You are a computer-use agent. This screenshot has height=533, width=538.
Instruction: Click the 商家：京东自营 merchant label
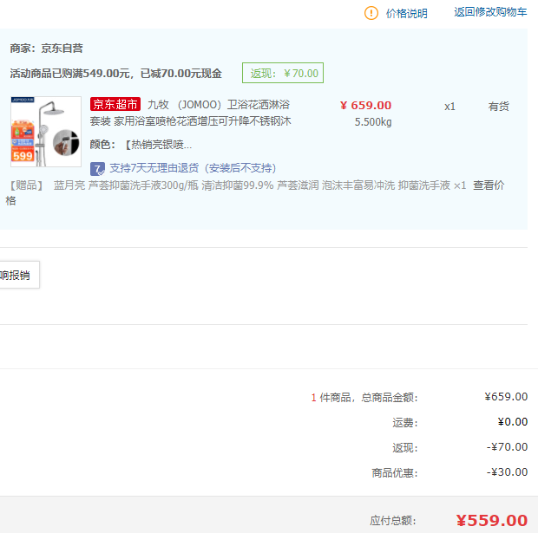[x=46, y=49]
